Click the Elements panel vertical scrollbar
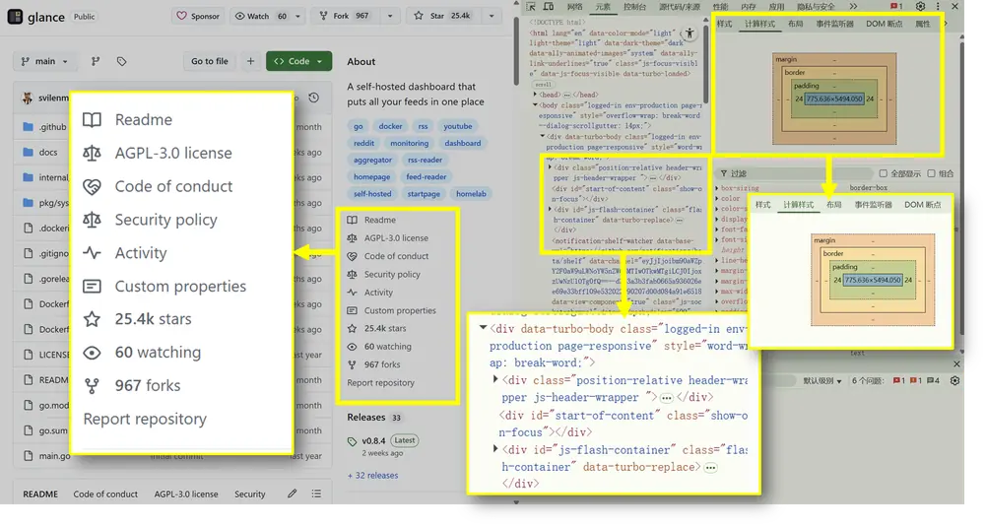 (x=706, y=63)
